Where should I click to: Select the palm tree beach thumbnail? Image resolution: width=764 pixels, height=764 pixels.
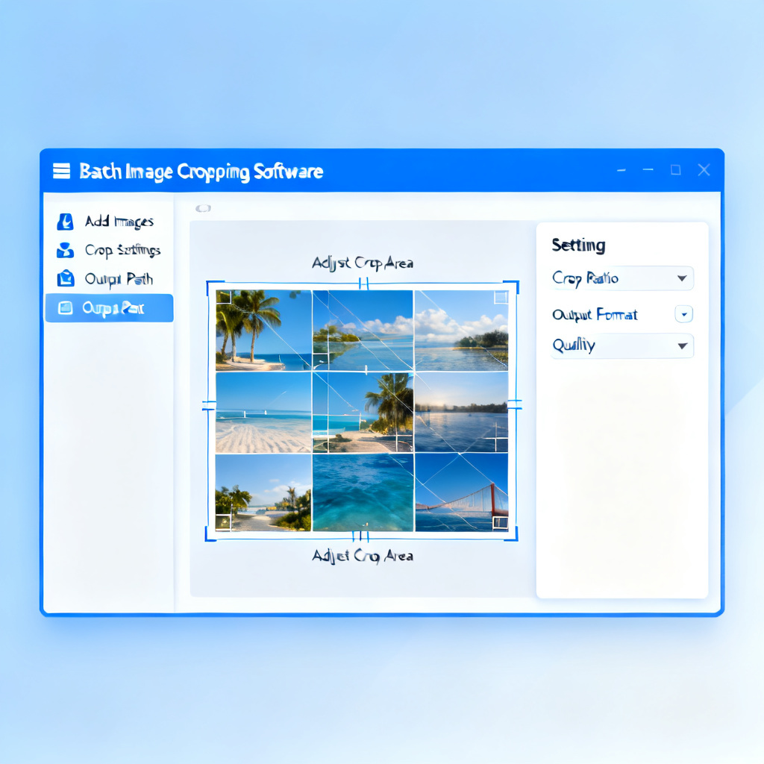pos(263,331)
